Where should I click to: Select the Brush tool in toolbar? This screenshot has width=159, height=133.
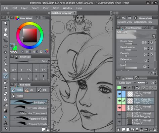pyautogui.click(x=5, y=76)
